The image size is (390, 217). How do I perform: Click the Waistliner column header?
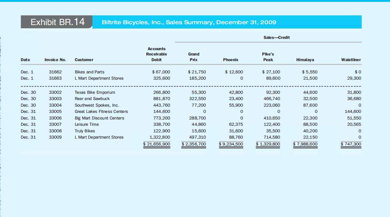[x=351, y=60]
